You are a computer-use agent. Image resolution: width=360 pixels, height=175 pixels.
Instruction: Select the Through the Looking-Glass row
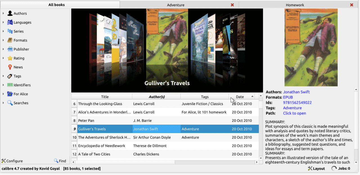coord(165,104)
